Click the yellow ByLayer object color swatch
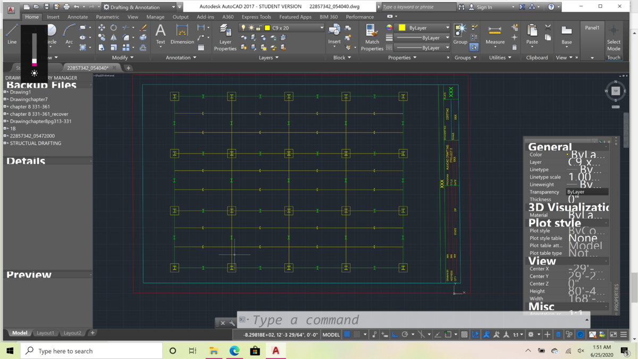The height and width of the screenshot is (359, 638). point(402,28)
